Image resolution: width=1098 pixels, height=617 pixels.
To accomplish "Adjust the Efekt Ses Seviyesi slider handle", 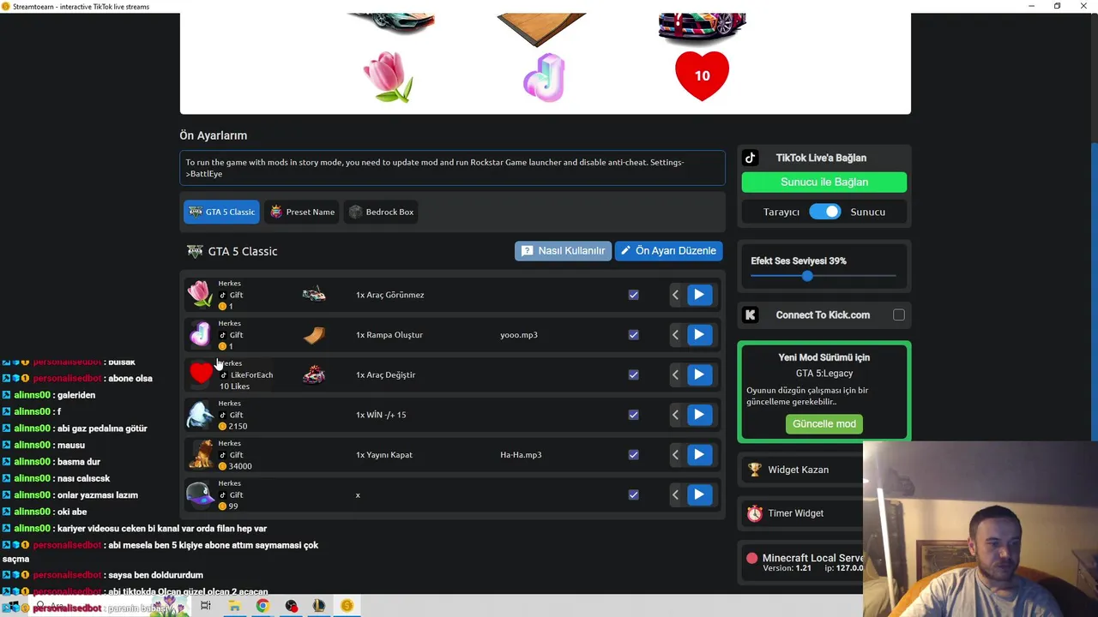I will [807, 276].
